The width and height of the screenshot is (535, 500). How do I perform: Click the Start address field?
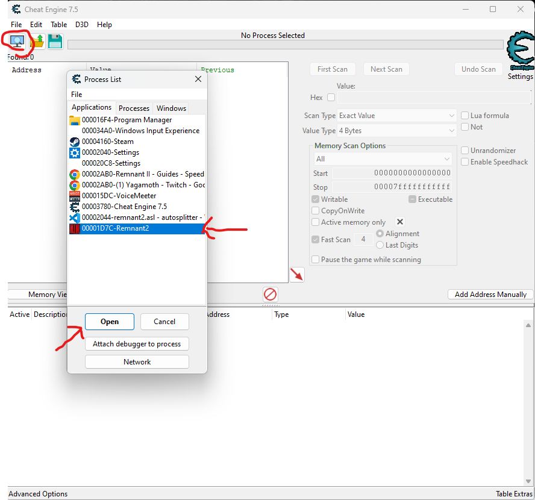[x=392, y=173]
